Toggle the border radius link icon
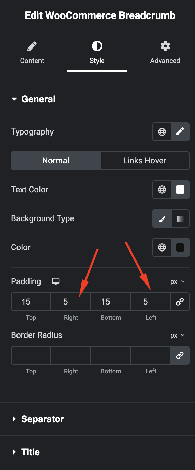Viewport: 195px width, 470px height. [x=180, y=355]
